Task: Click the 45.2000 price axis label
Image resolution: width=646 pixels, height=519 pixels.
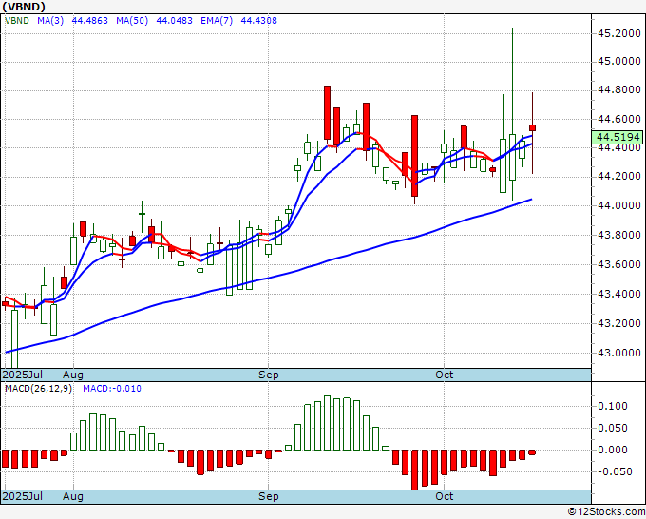Action: 619,33
